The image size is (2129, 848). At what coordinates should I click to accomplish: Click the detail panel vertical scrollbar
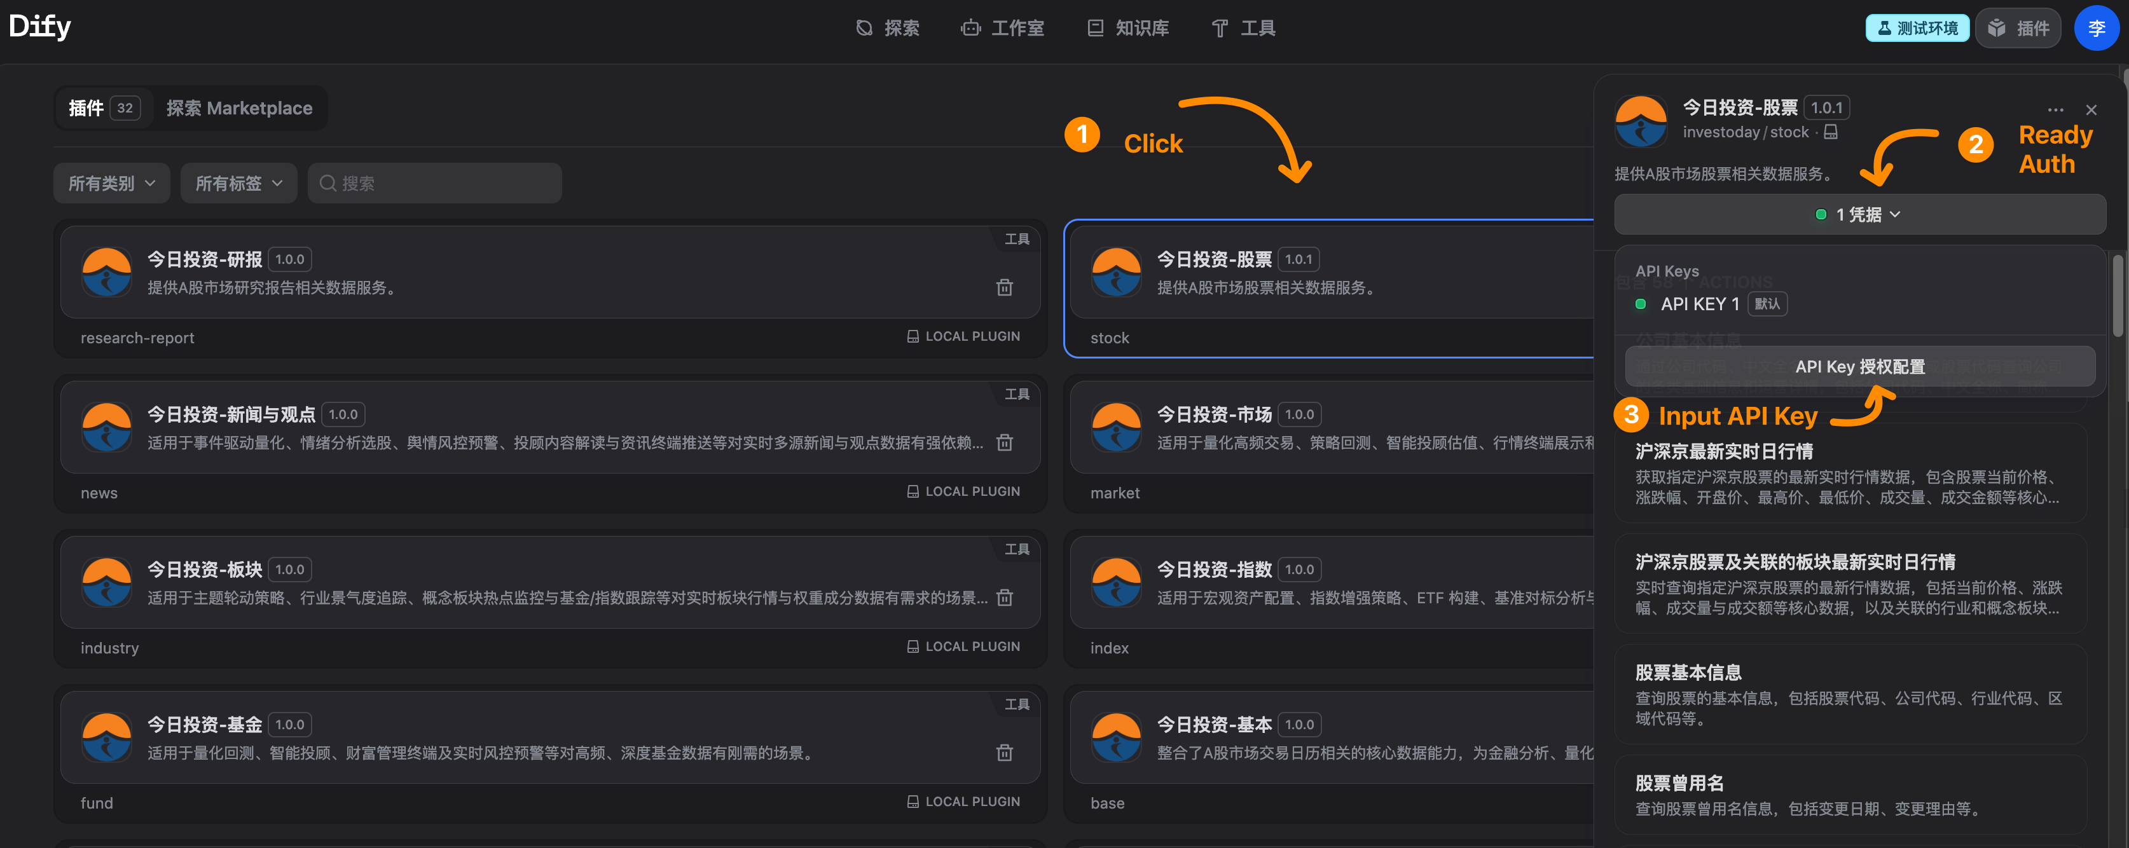[2117, 296]
